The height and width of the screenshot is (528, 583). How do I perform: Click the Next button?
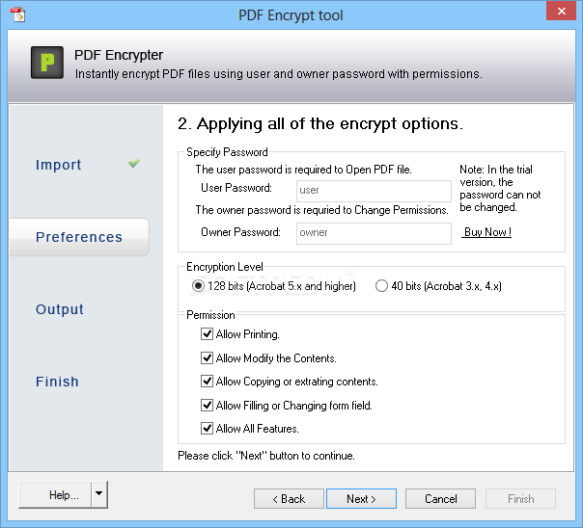point(361,499)
